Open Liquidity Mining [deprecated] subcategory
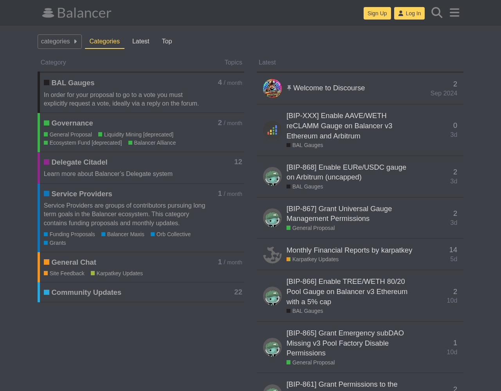Screen dimensions: 501x391 pyautogui.click(x=136, y=135)
